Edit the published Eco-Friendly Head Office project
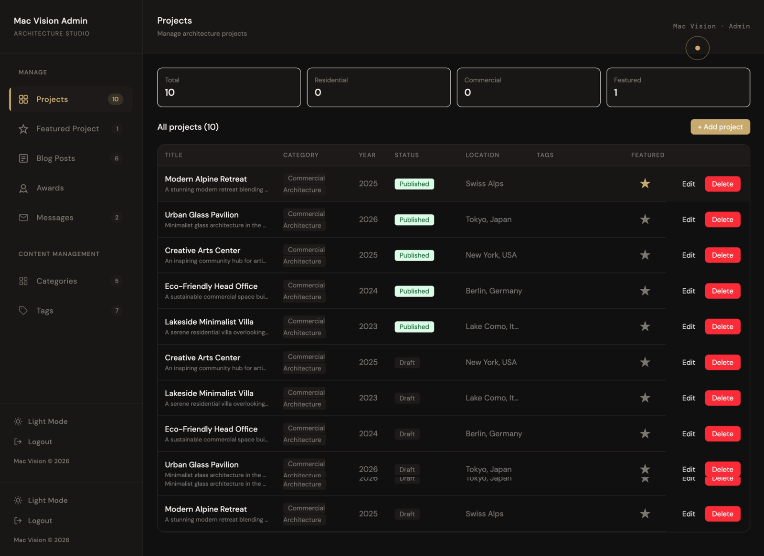 coord(689,291)
